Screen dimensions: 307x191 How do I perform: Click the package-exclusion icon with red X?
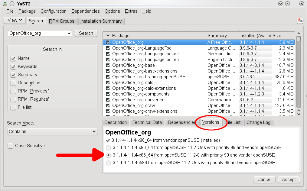point(300,21)
